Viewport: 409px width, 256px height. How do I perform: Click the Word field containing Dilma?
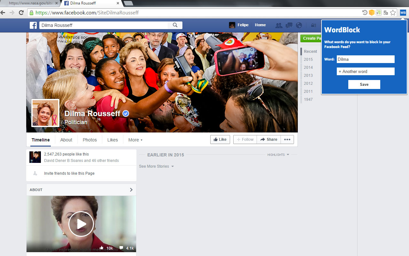click(x=366, y=59)
